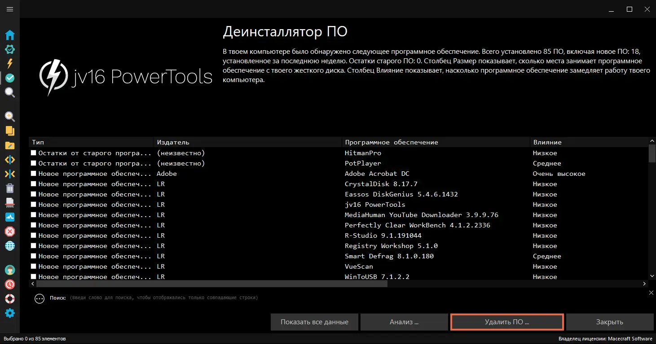Click the inward arrows merge sidebar icon
This screenshot has height=344, width=656.
coord(10,174)
